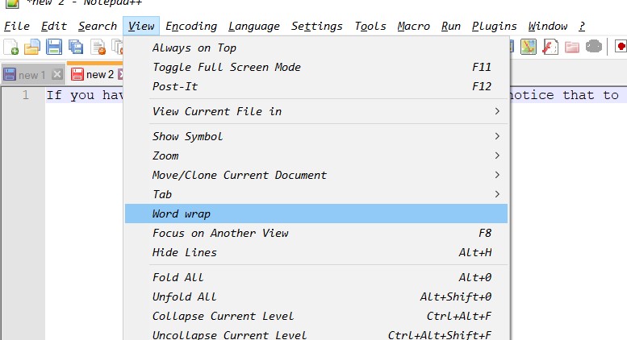Toggle Word wrap
Viewport: 627px width, 340px height.
[316, 214]
